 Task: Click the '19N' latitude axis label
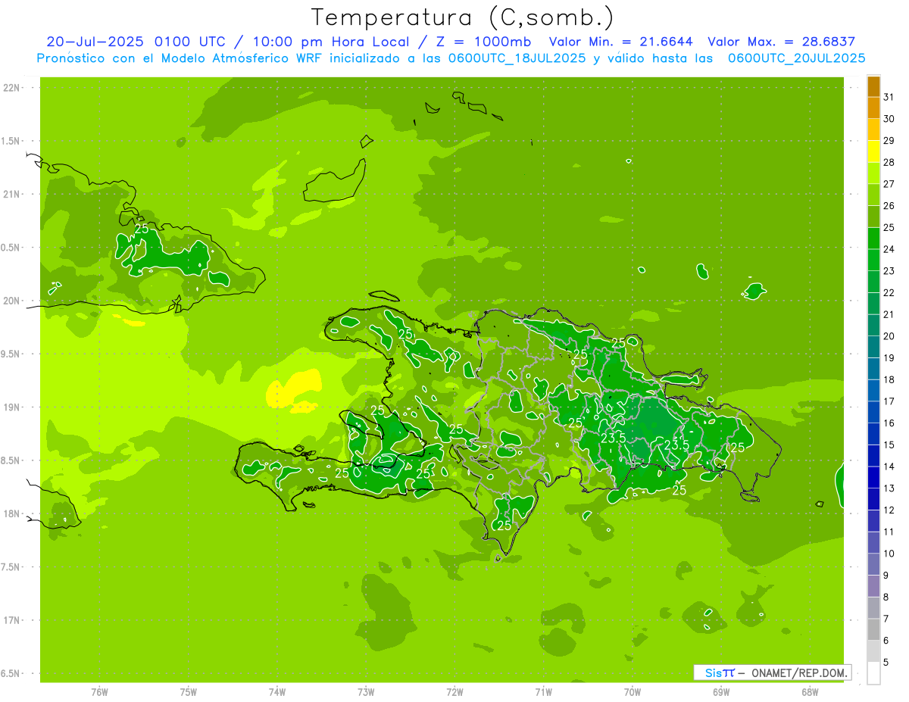click(13, 407)
